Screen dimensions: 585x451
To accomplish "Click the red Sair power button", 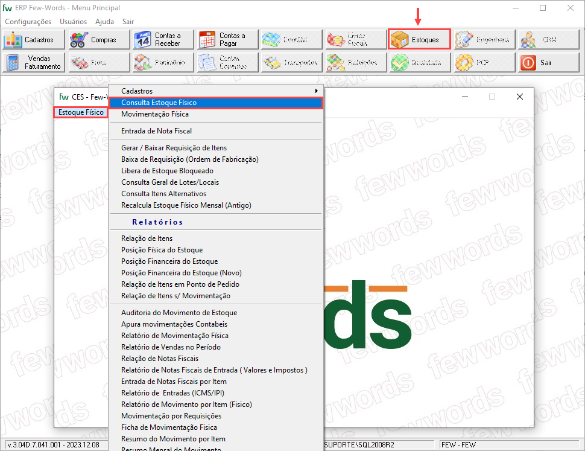I will [548, 62].
